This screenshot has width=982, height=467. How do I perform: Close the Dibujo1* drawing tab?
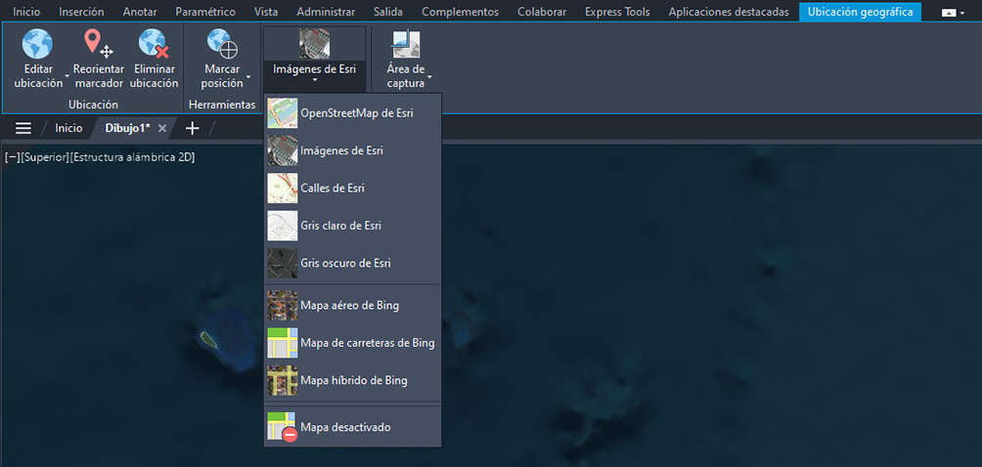pyautogui.click(x=162, y=128)
